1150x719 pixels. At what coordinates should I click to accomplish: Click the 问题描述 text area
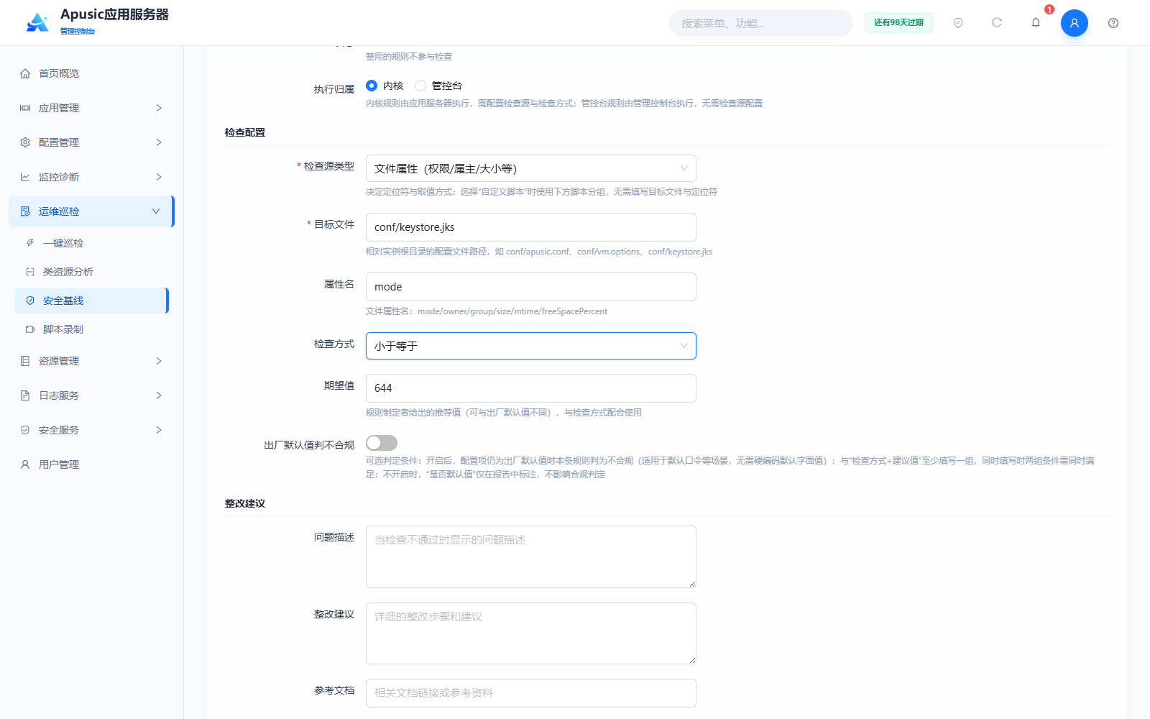531,557
